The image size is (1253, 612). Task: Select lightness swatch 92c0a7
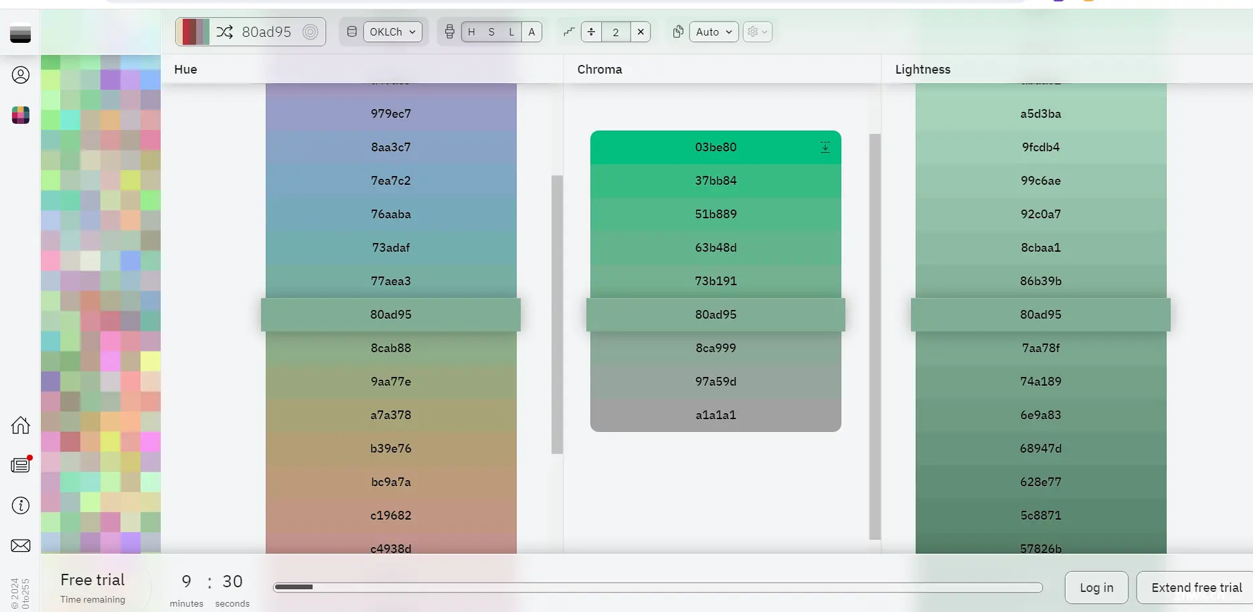click(1041, 214)
